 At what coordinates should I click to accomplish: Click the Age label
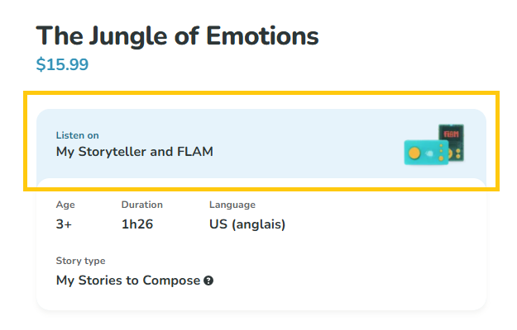point(65,205)
